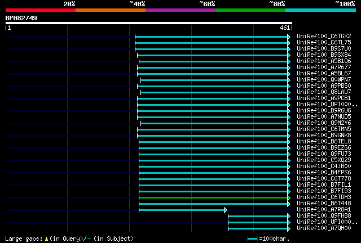Screen dimensions: 361x243
Task: Select the UniRef100_C5XQ29 label
Action: [324, 160]
